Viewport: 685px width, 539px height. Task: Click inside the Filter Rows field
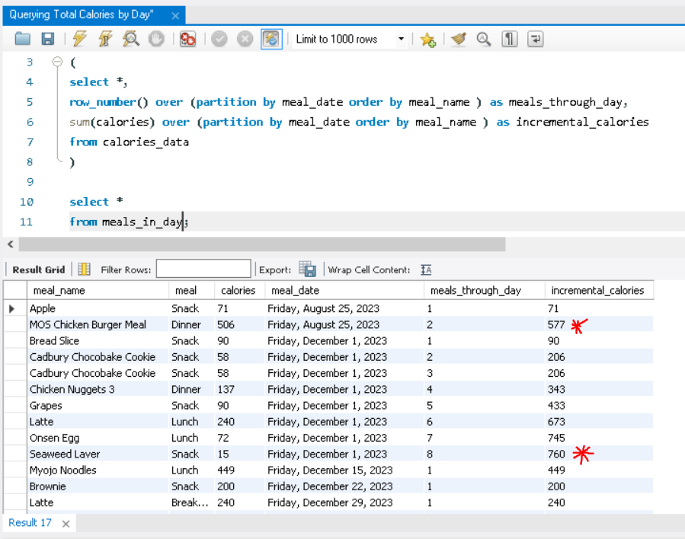click(204, 269)
